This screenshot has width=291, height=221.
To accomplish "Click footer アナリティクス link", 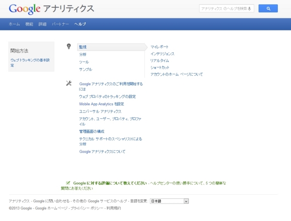I will (19, 201).
